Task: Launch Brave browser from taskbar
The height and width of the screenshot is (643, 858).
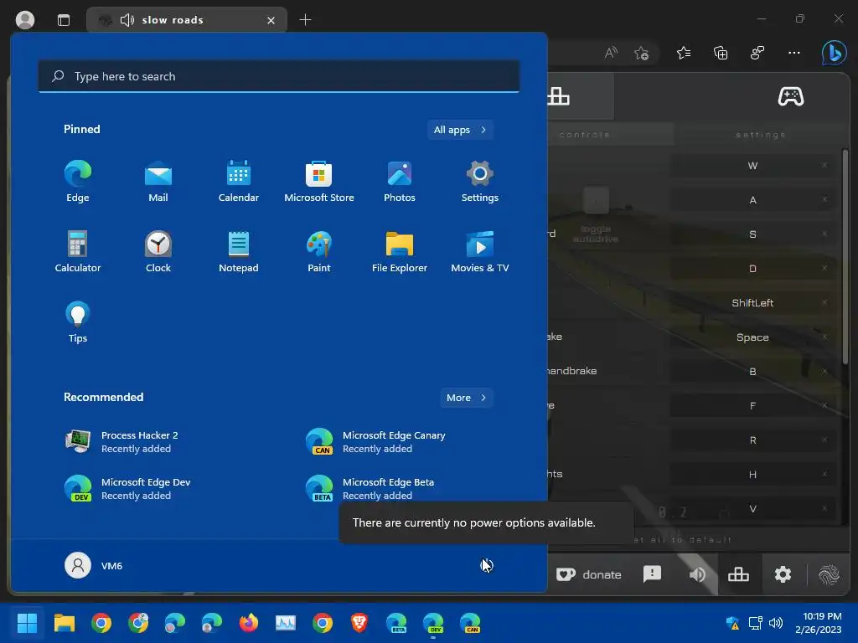Action: coord(359,623)
